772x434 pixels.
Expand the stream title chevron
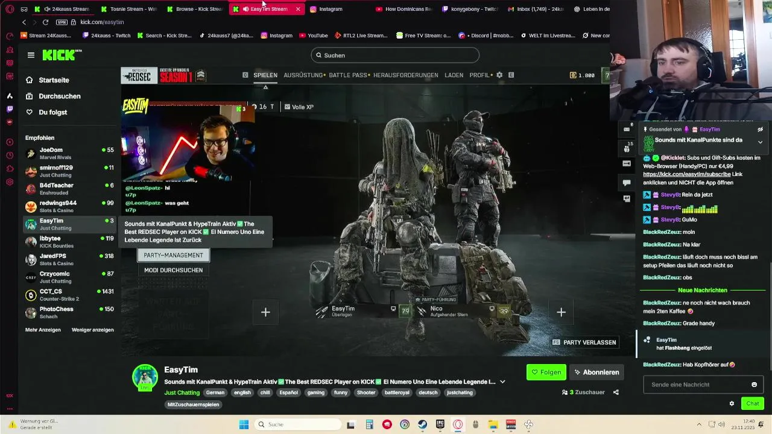502,382
